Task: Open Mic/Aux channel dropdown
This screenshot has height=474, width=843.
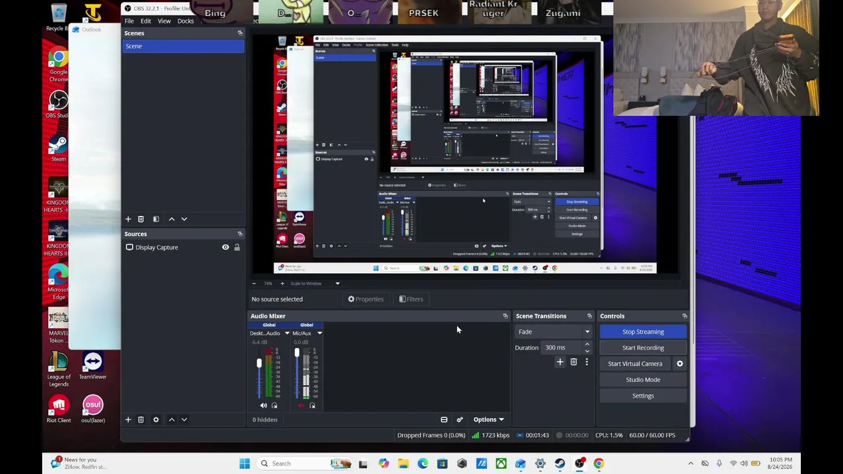Action: (319, 333)
